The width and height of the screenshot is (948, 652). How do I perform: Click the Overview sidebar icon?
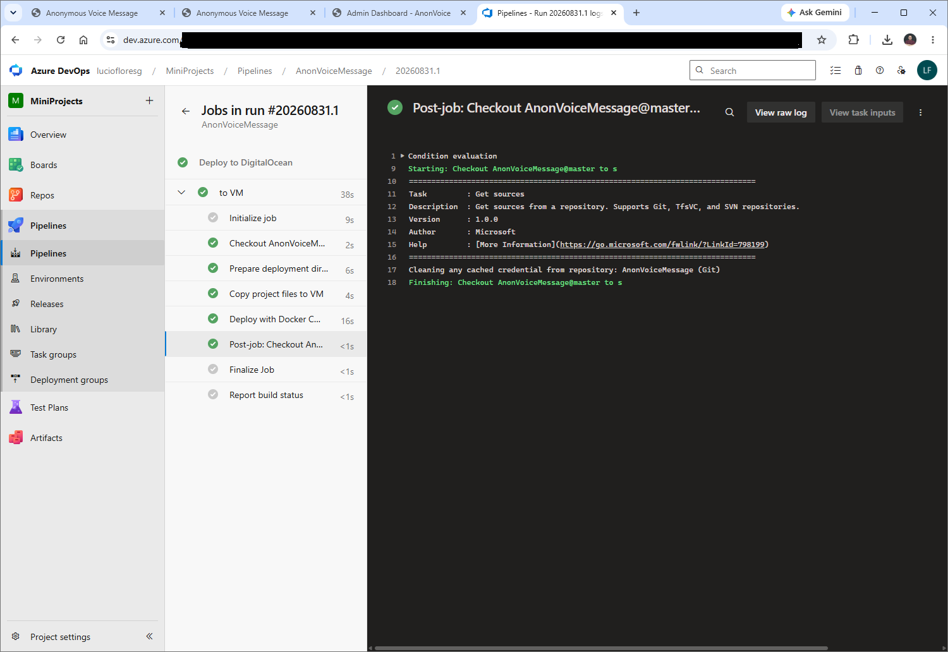pyautogui.click(x=16, y=135)
